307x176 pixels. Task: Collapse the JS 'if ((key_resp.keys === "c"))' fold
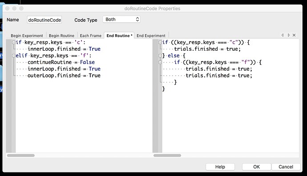click(160, 42)
